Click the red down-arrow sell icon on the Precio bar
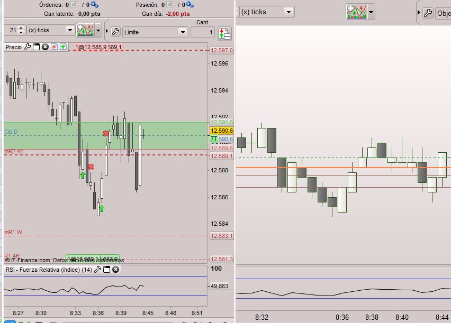The height and width of the screenshot is (323, 451). (55, 47)
